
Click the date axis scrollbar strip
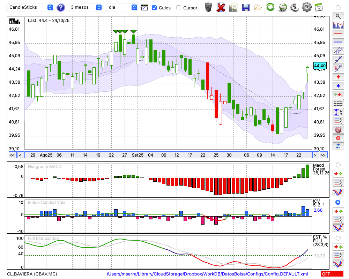[168, 155]
